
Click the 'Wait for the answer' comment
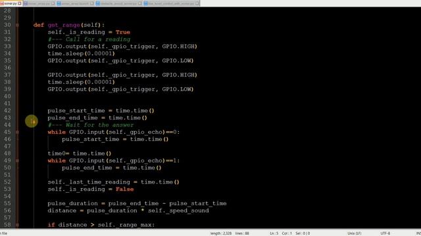[91, 125]
